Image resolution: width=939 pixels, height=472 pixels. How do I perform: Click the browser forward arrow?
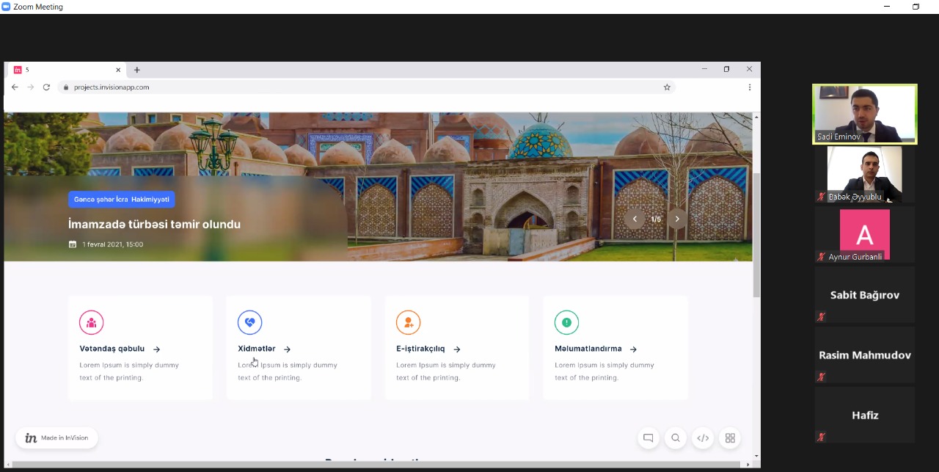pyautogui.click(x=30, y=87)
